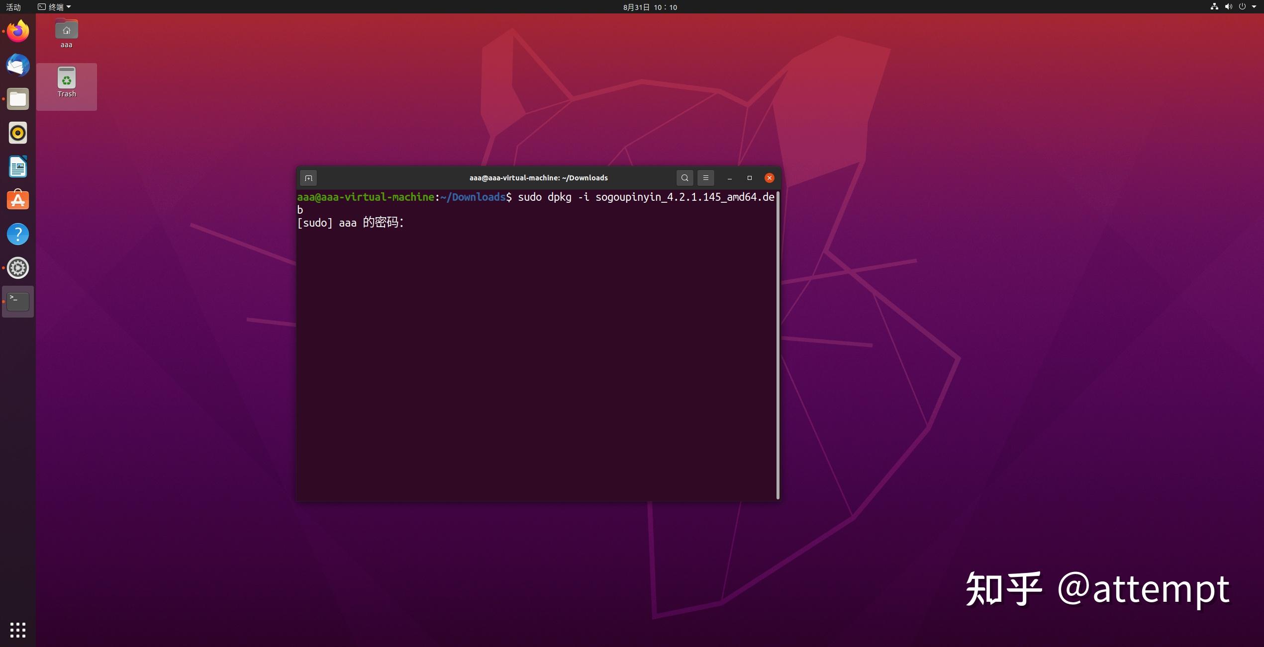Open Settings gear in dock
This screenshot has height=647, width=1264.
pyautogui.click(x=18, y=268)
